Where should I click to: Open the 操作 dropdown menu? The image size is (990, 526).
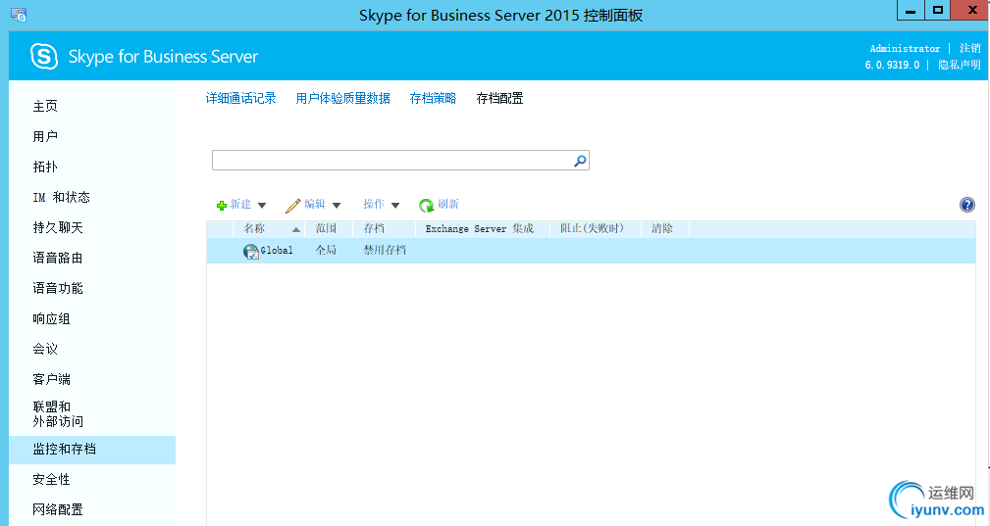(381, 205)
